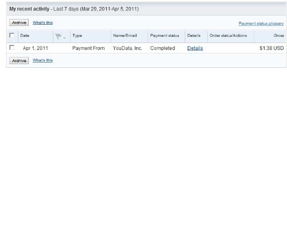Click the Order status/Actions column header
The image size is (287, 242).
(228, 36)
